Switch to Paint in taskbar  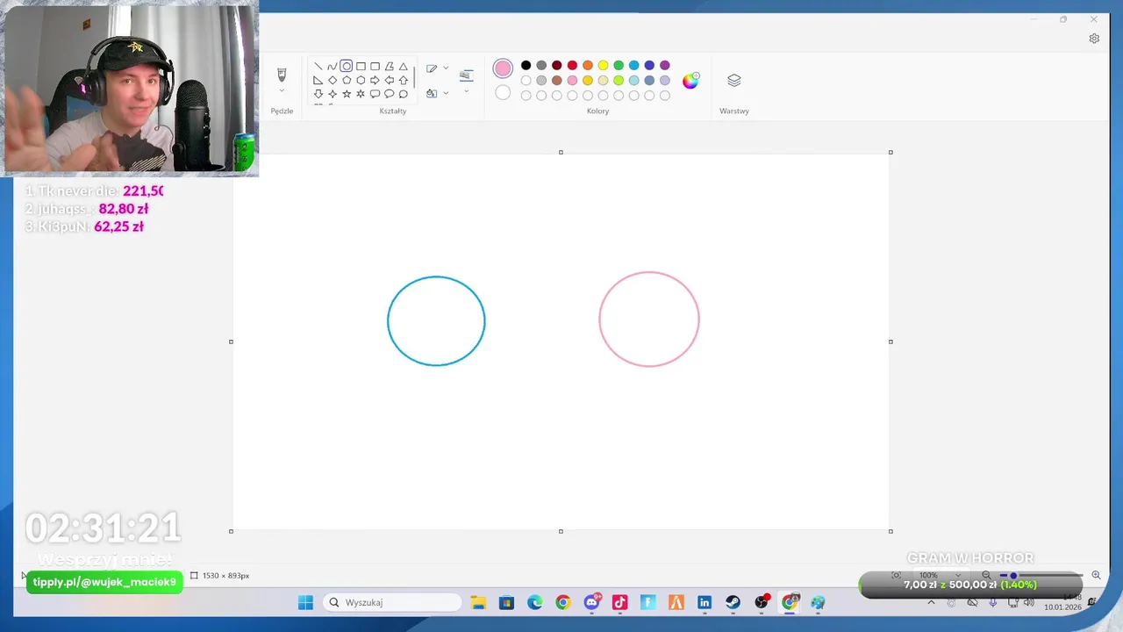[x=818, y=602]
